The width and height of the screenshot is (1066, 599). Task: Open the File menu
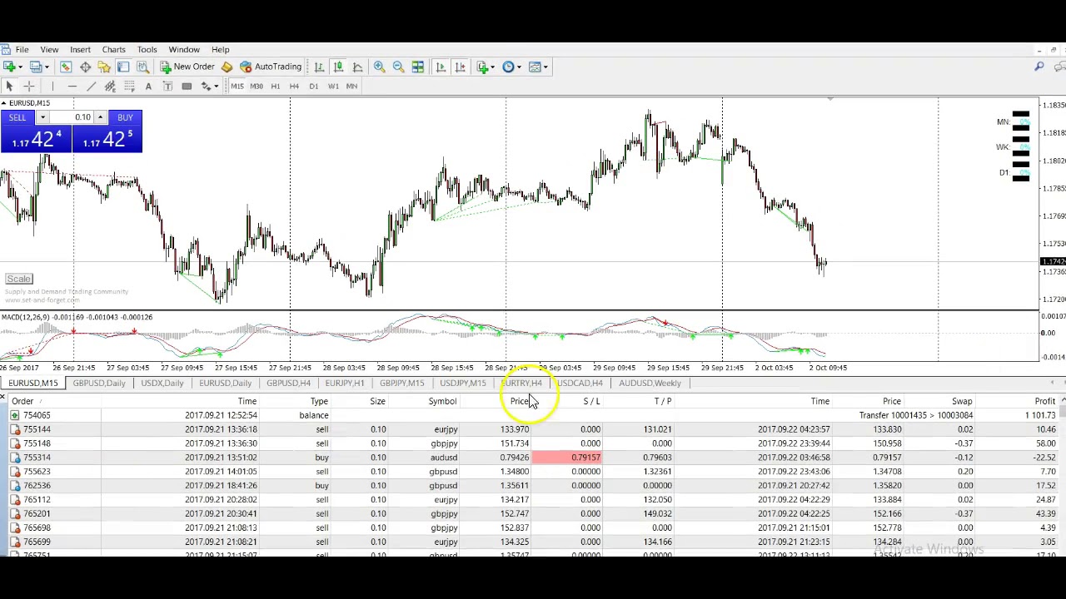pyautogui.click(x=22, y=50)
